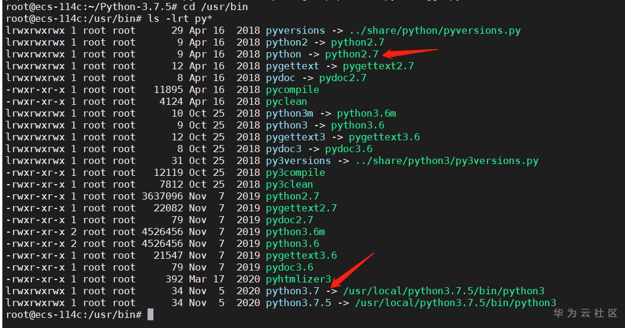Viewport: 625px width, 328px height.
Task: Click the red arrow pointing at python3.7
Action: click(352, 269)
